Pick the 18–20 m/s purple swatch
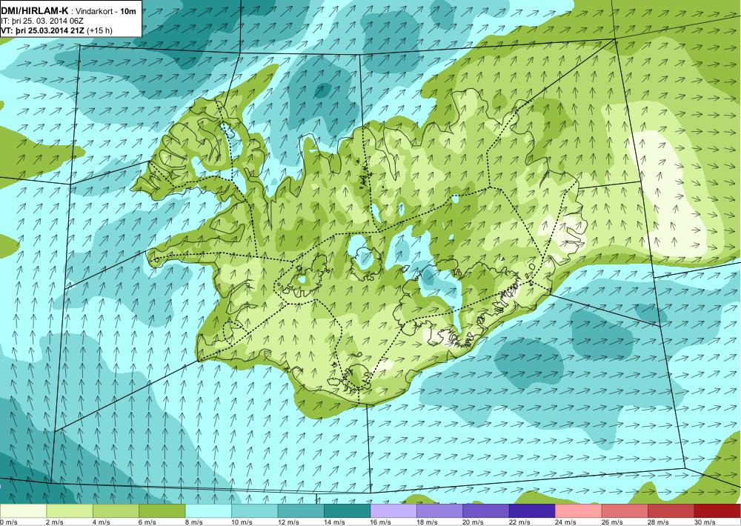Image resolution: width=741 pixels, height=526 pixels. 440,511
